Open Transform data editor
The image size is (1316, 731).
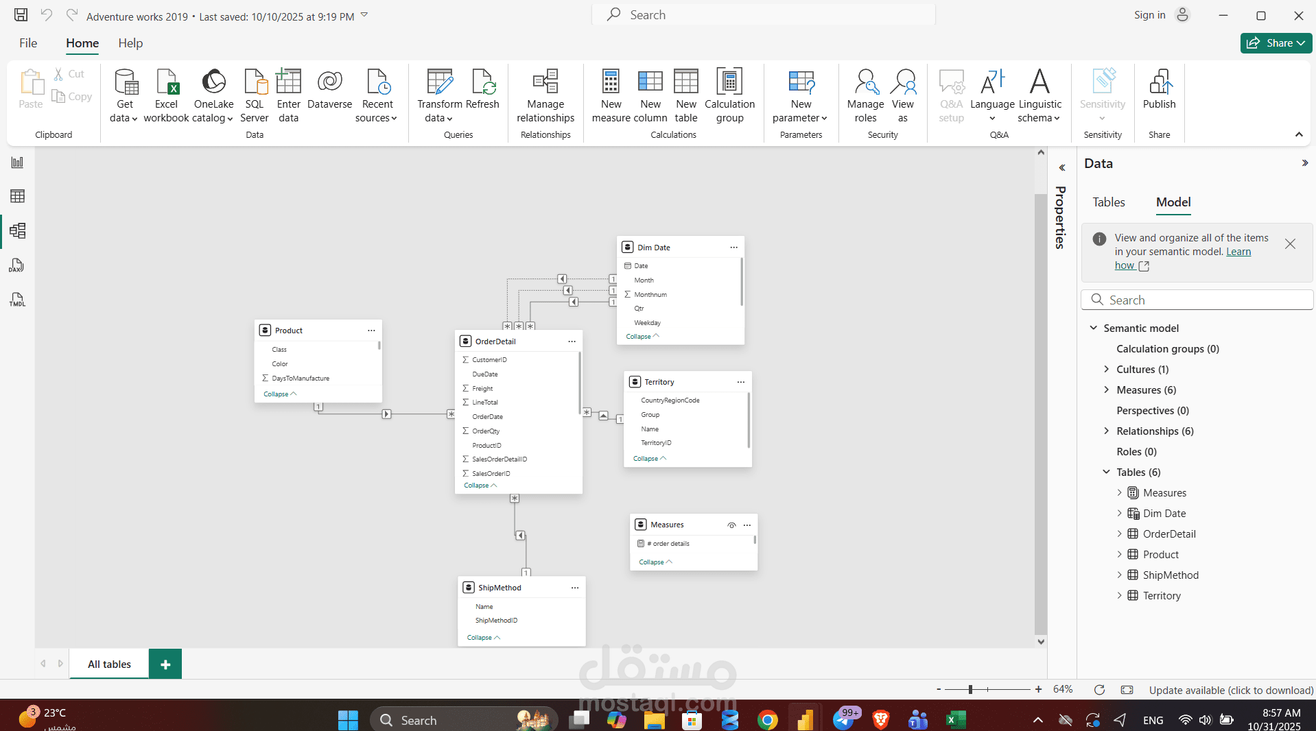pos(439,96)
